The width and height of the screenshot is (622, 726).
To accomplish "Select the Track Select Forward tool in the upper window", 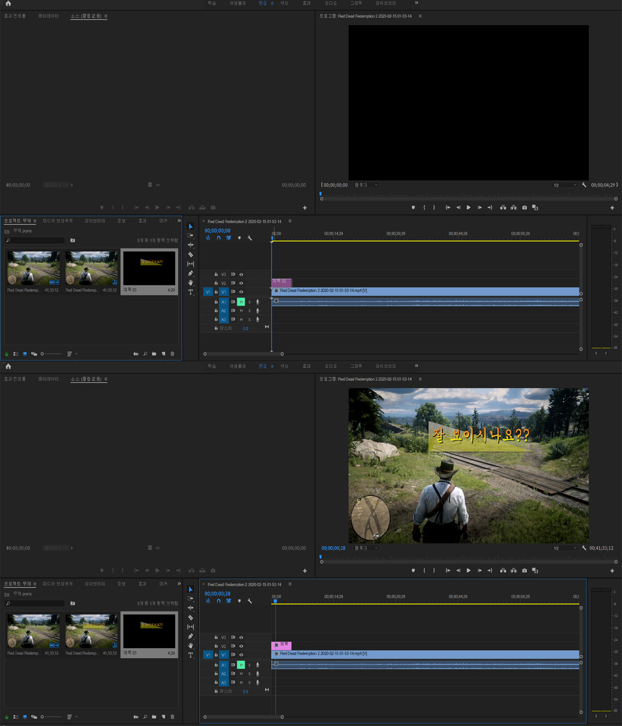I will (190, 235).
